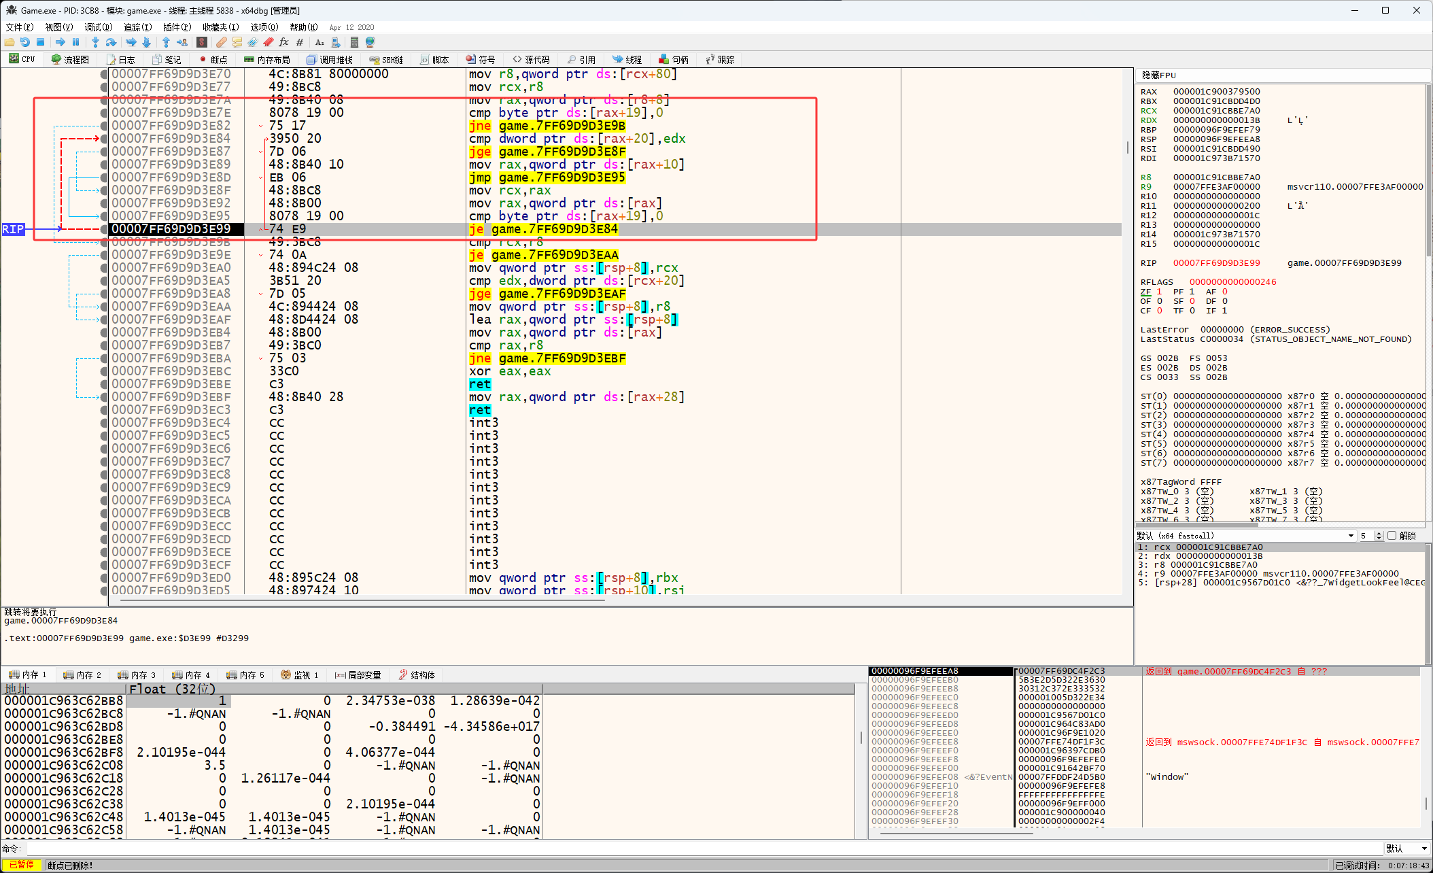Open the calculator toolbar icon
This screenshot has width=1433, height=873.
click(x=354, y=42)
